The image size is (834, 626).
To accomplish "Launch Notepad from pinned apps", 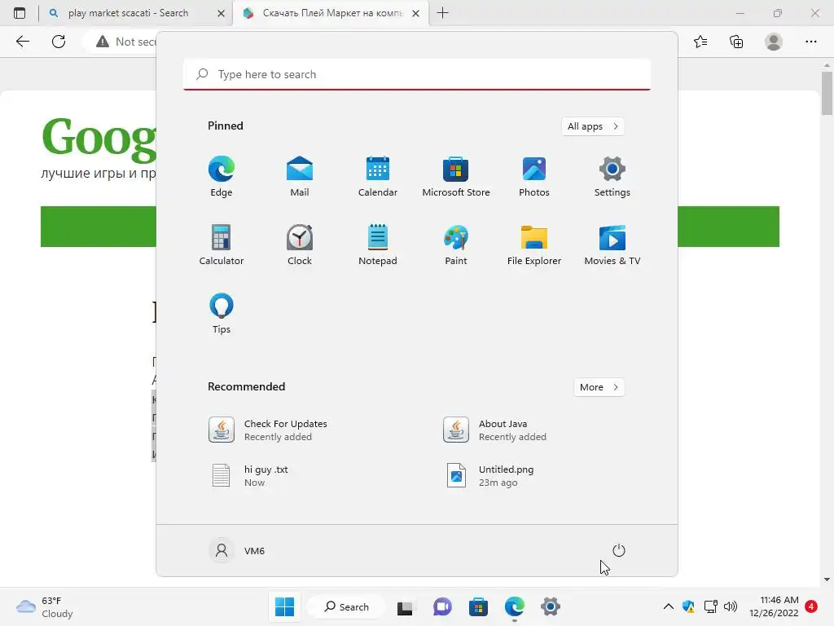I will pyautogui.click(x=378, y=245).
